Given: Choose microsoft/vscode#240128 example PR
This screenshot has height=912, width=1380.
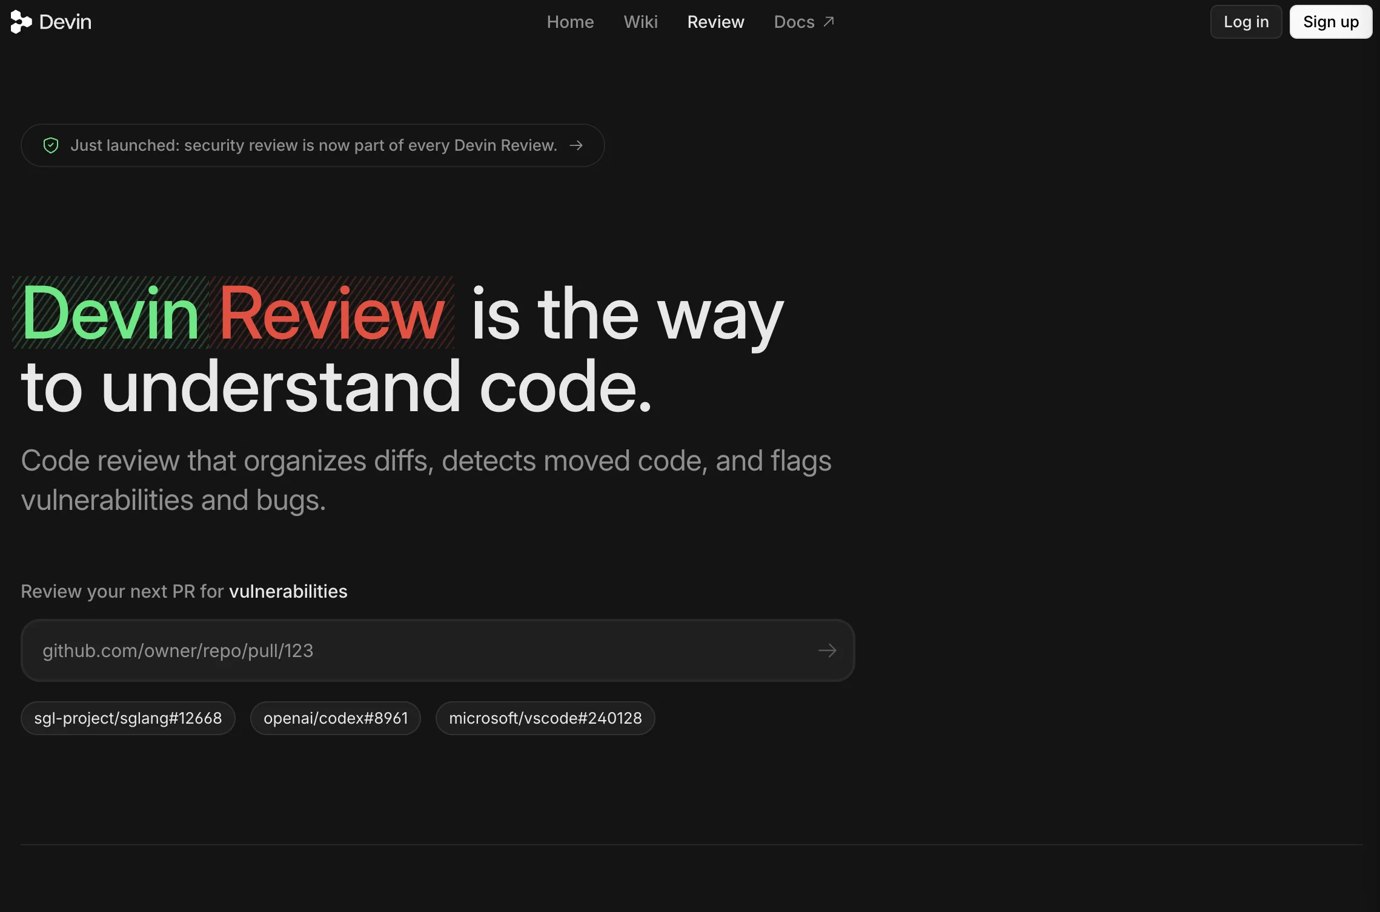Looking at the screenshot, I should click(545, 718).
